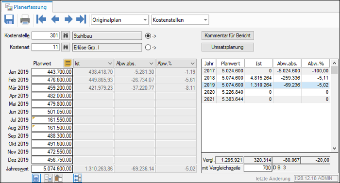The height and width of the screenshot is (183, 340).
Task: Expand the Abw.abs. column dropdown
Action: tap(151, 64)
